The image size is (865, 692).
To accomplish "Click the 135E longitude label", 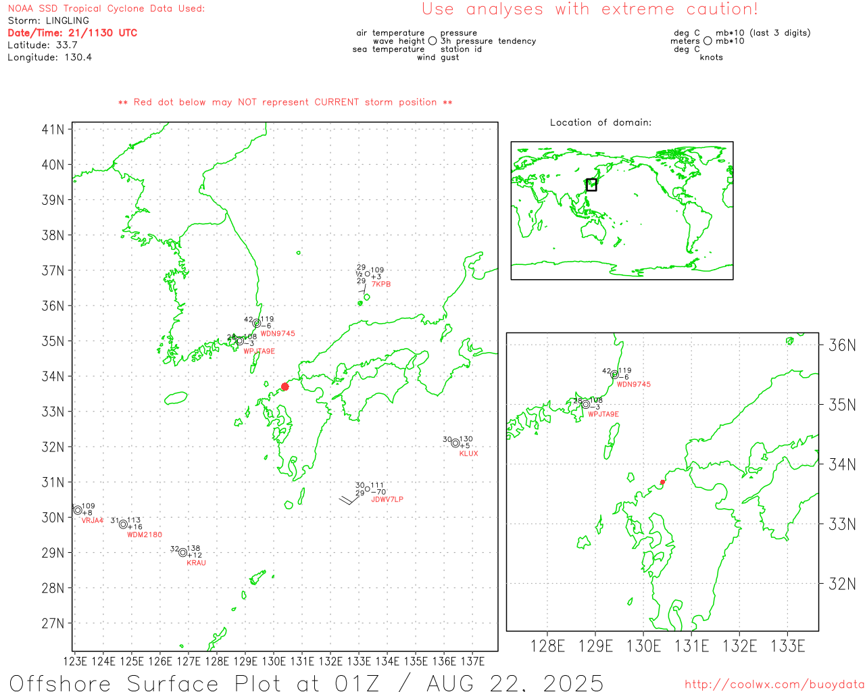I will point(416,661).
